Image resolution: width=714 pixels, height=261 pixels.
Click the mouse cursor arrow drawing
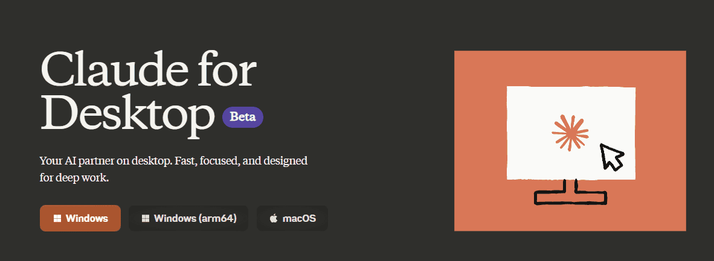(611, 157)
